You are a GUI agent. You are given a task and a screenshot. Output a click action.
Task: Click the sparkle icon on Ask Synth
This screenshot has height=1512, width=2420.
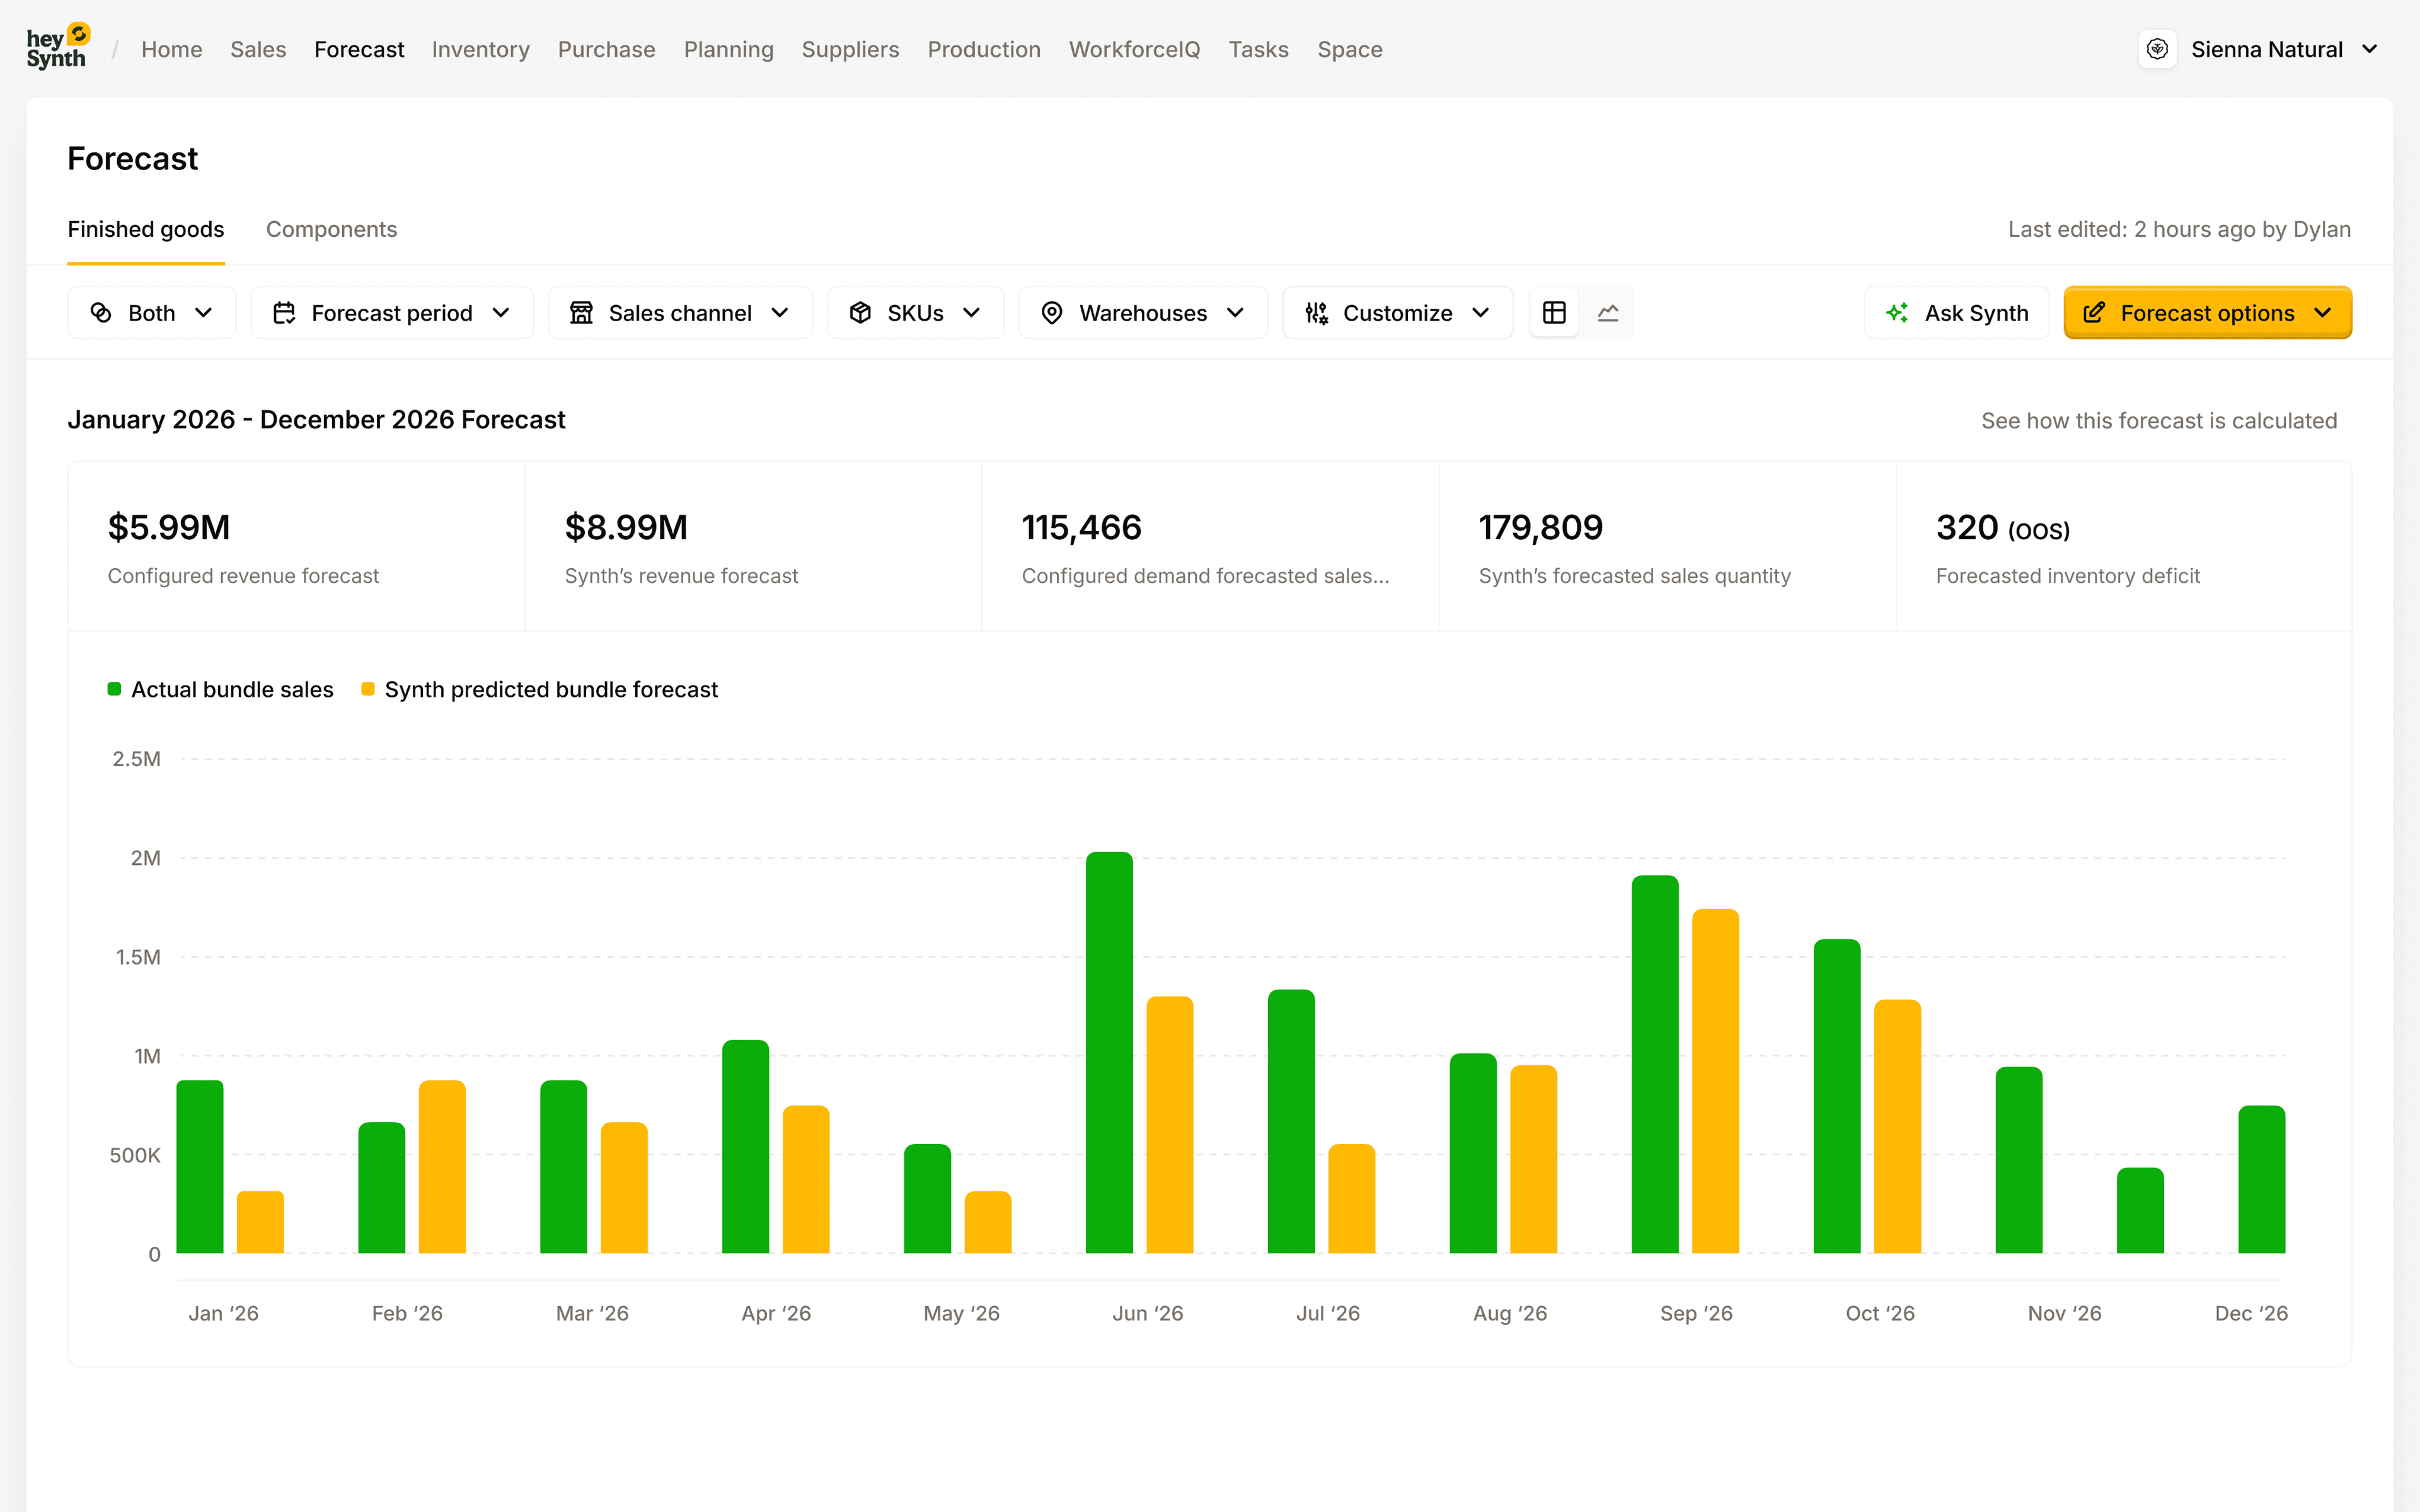pos(1898,312)
